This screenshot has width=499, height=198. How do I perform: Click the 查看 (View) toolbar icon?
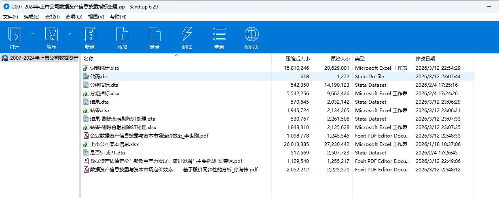click(x=219, y=34)
